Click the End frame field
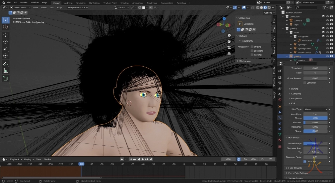The height and width of the screenshot is (183, 335). [267, 159]
